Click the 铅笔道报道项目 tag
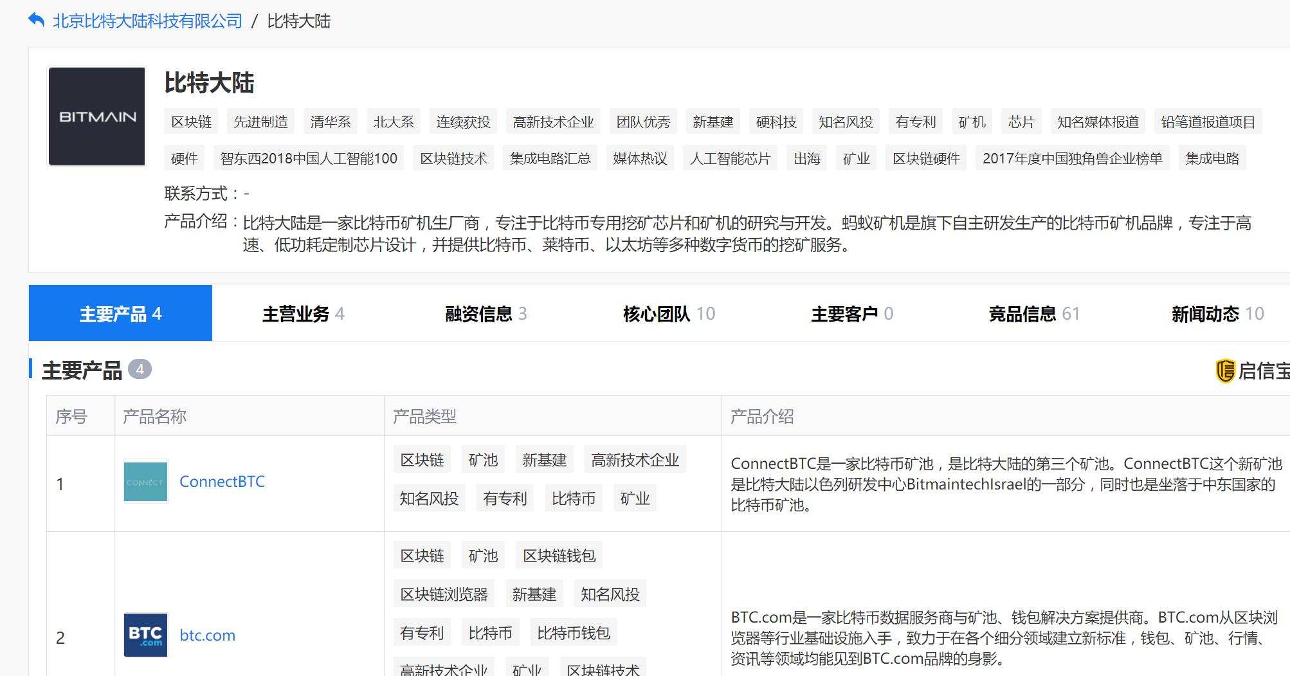The image size is (1290, 676). (1208, 122)
